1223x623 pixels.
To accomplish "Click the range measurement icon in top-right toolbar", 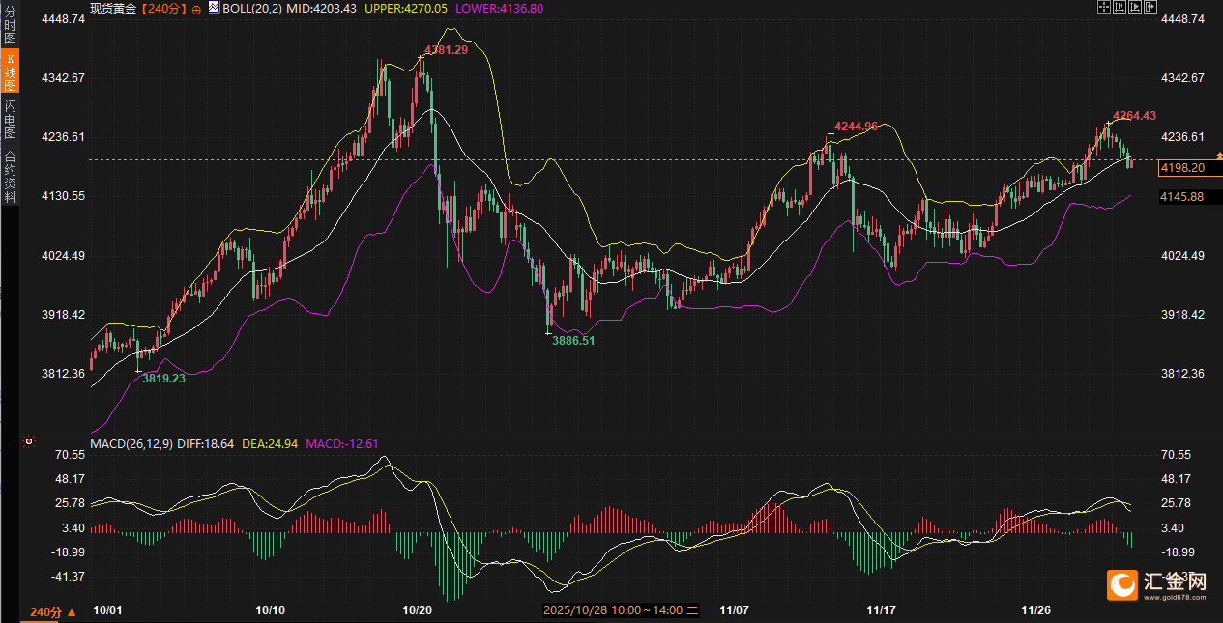I will [1120, 7].
